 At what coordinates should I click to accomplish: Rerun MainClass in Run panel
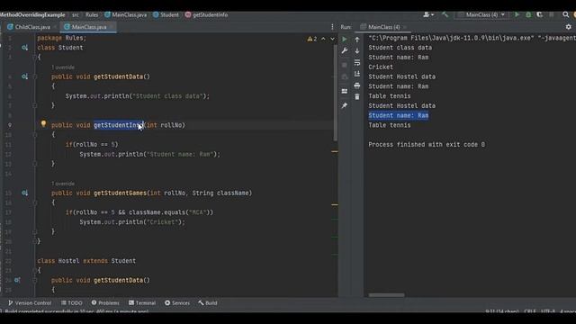tap(344, 39)
